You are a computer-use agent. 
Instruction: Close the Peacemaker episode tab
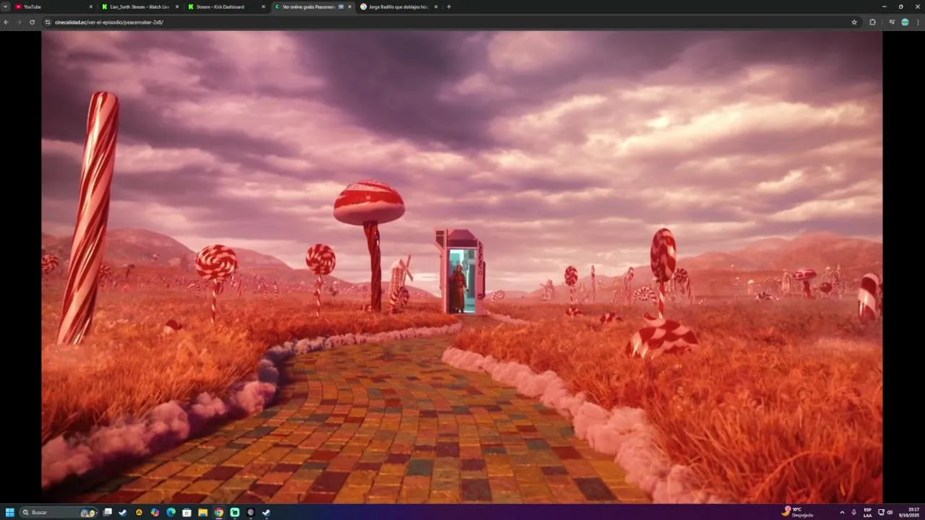350,6
